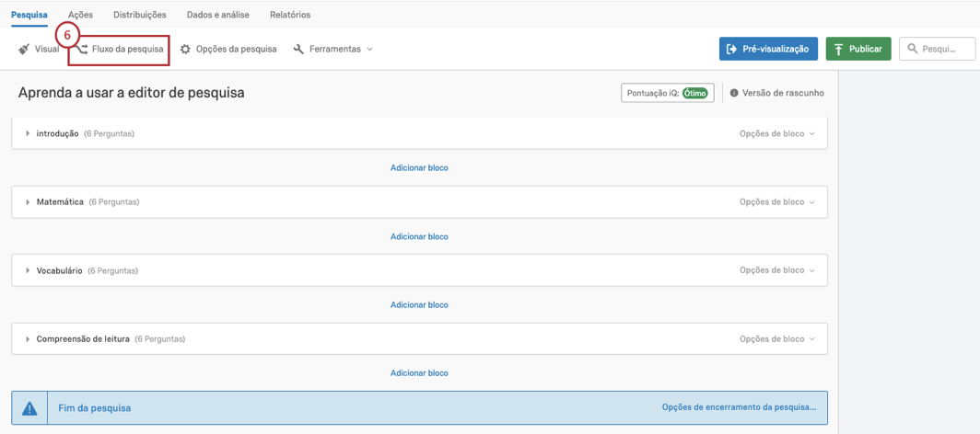Click the Visual paintbrush icon

24,49
